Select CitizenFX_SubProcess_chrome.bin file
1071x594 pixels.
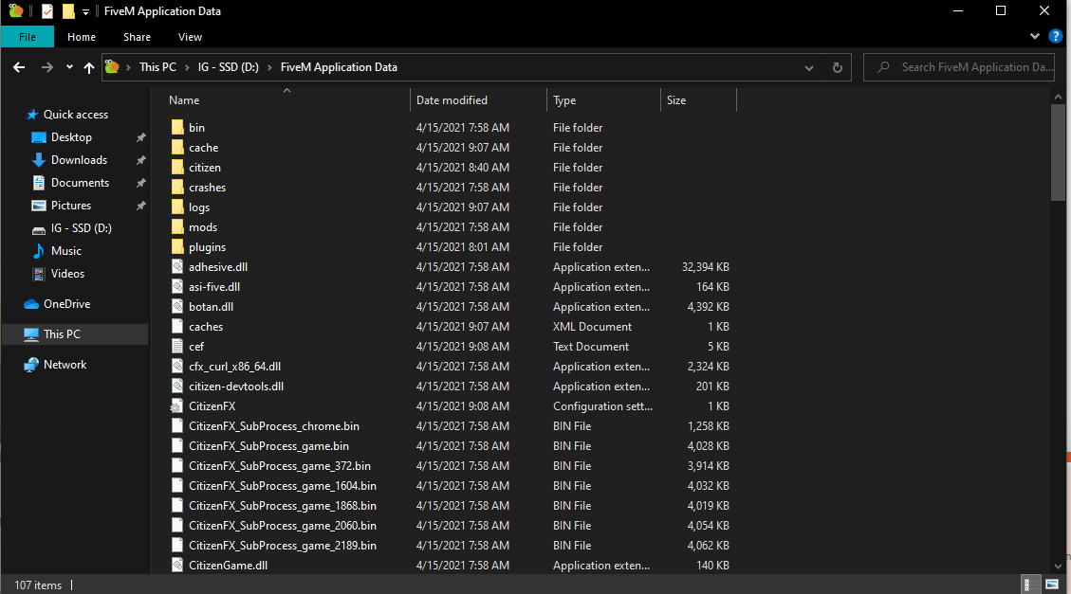click(274, 426)
